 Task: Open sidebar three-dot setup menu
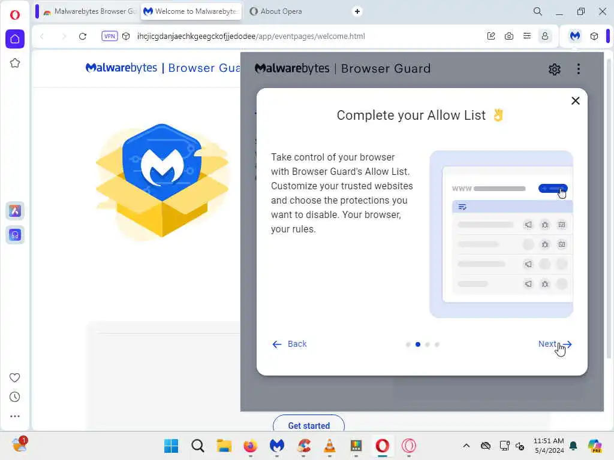tap(14, 416)
